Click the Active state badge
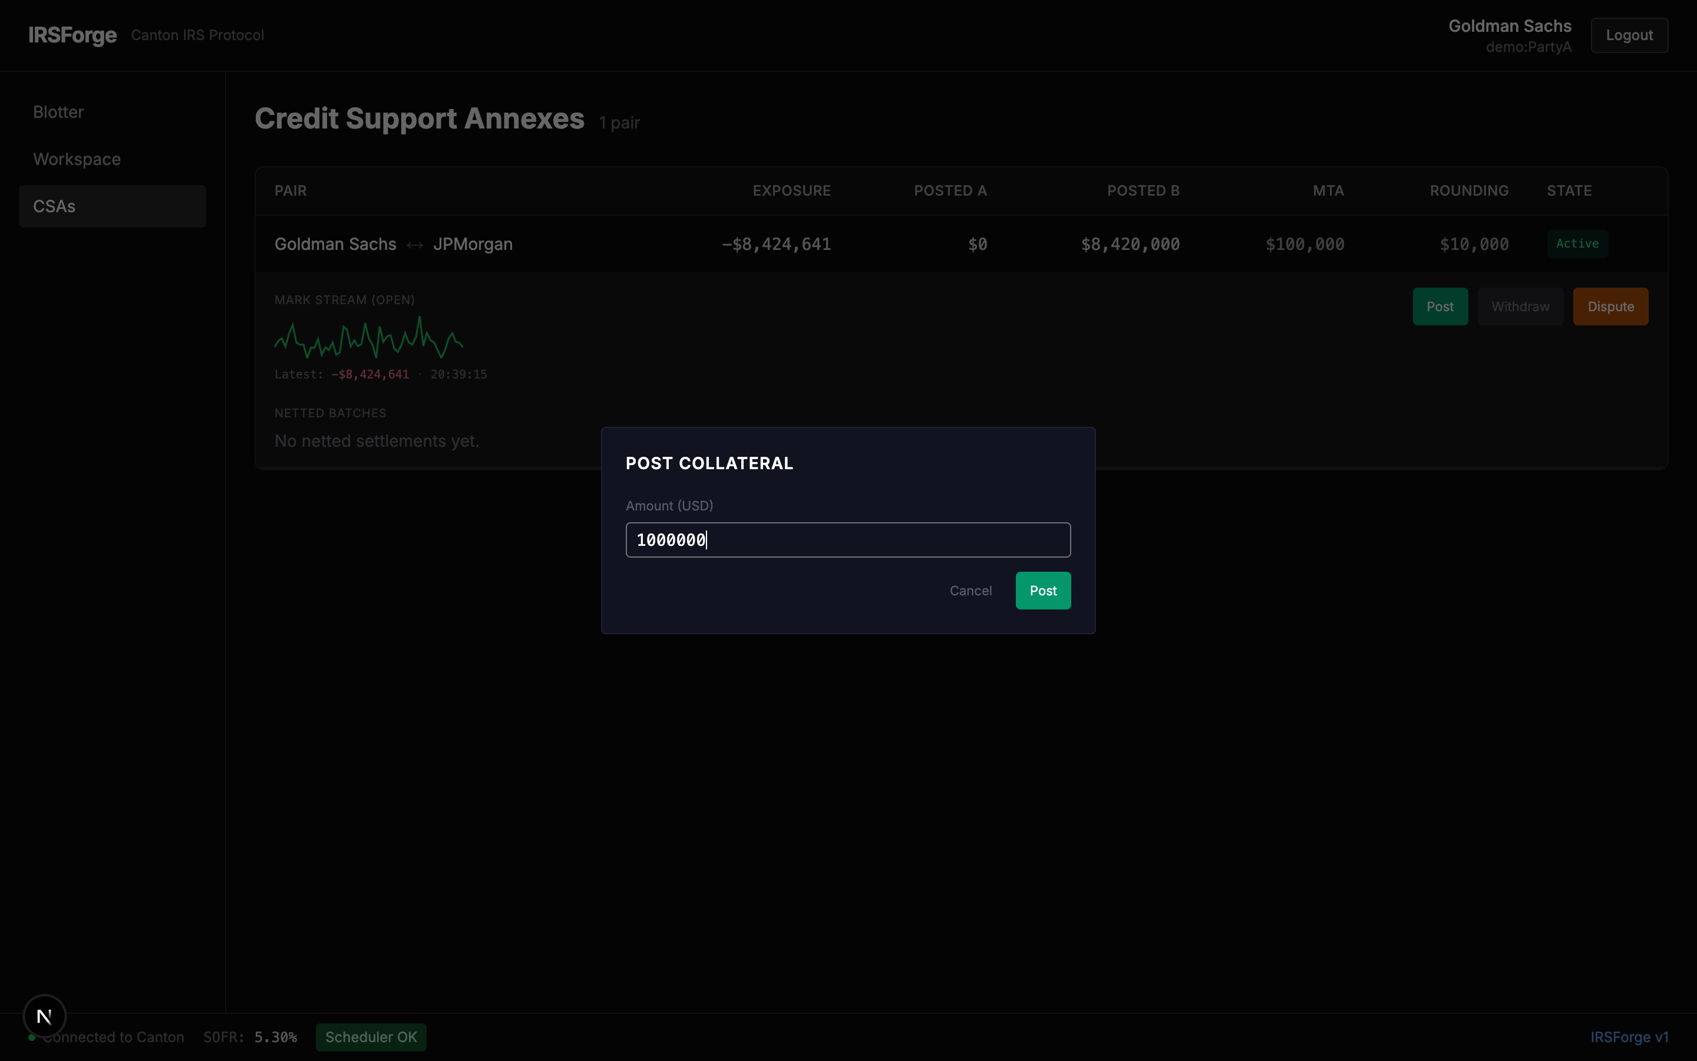Image resolution: width=1697 pixels, height=1061 pixels. click(x=1578, y=243)
